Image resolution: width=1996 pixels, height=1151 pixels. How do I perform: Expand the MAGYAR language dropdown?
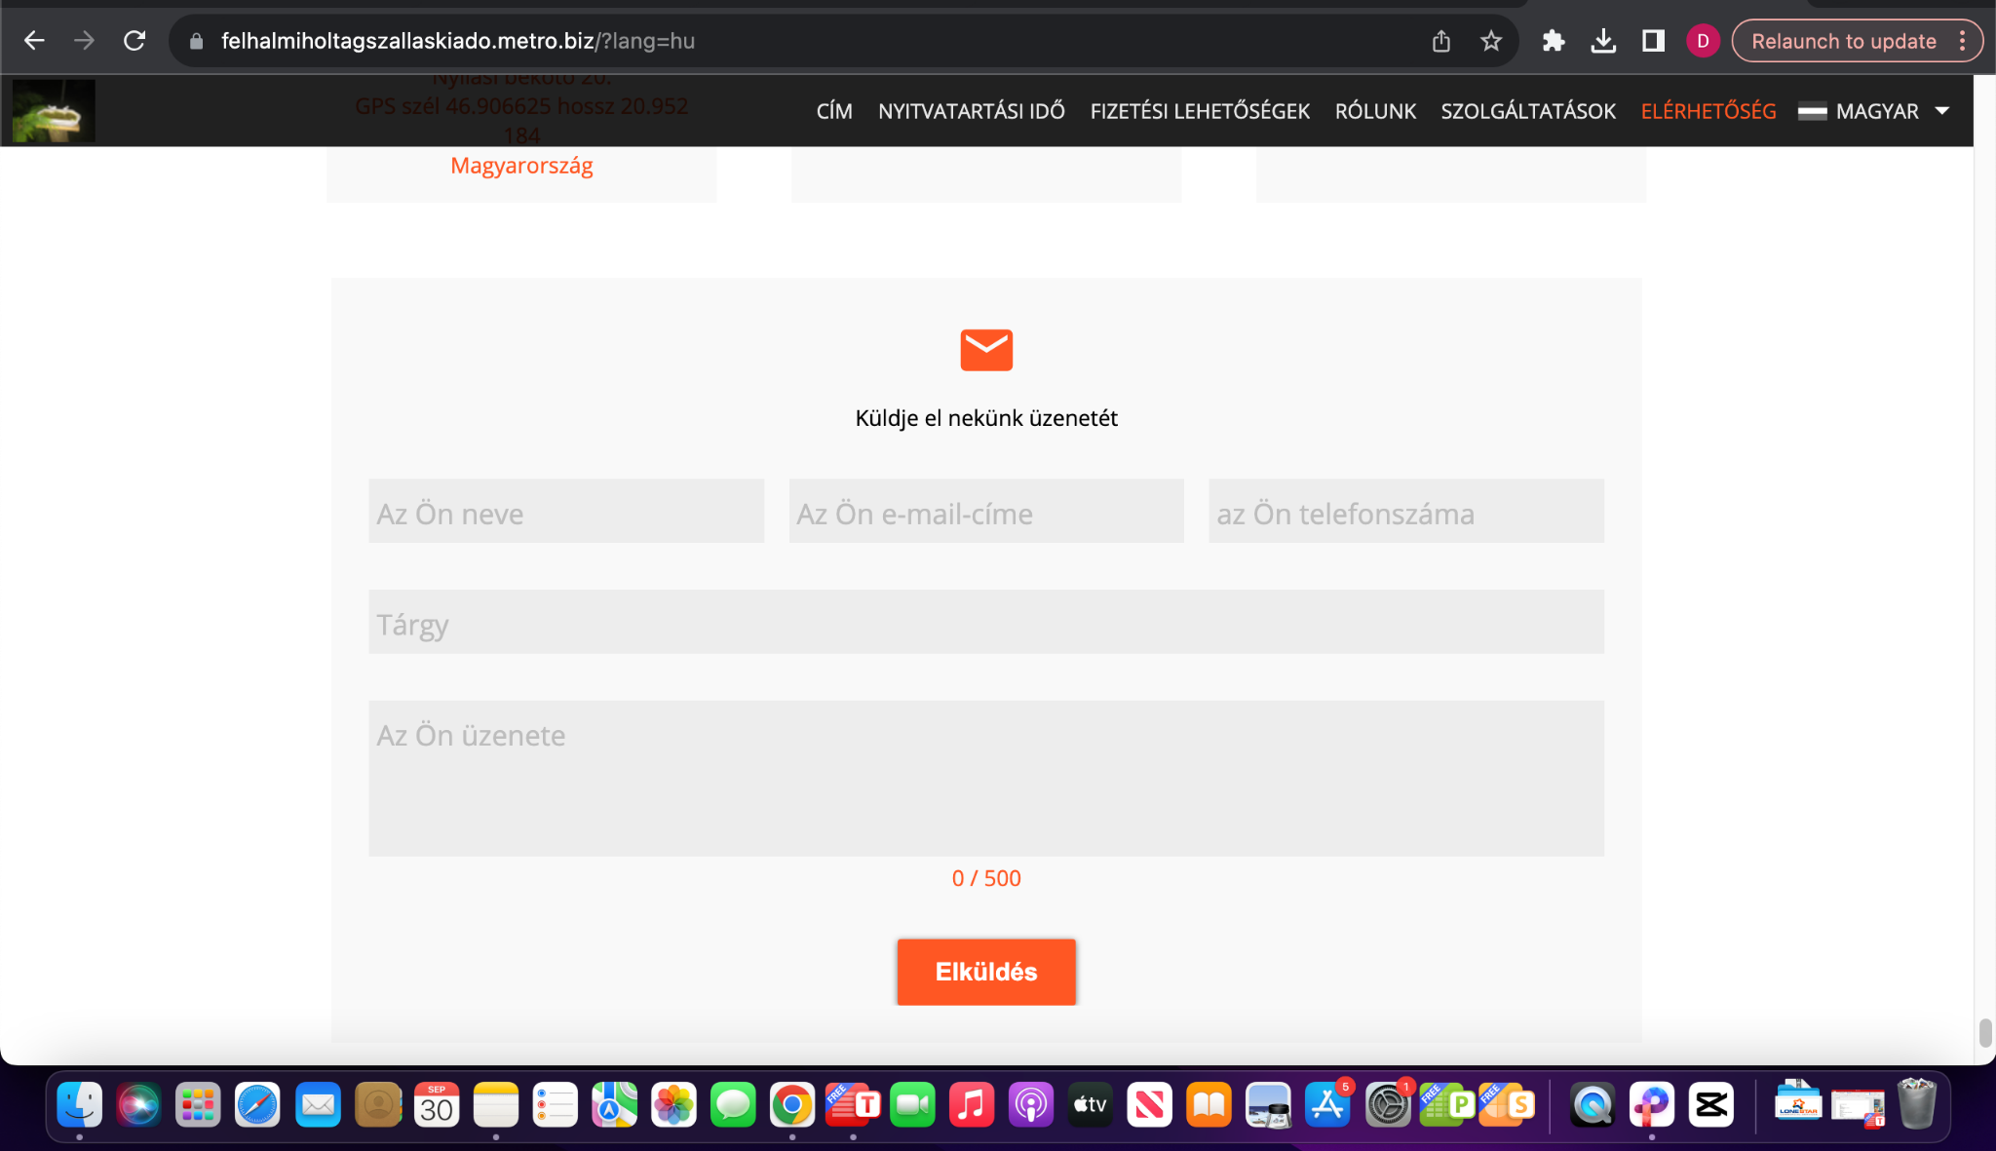coord(1874,111)
